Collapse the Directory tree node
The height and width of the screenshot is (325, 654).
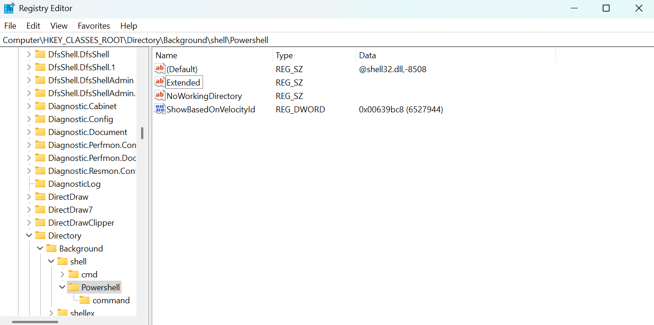(x=29, y=235)
